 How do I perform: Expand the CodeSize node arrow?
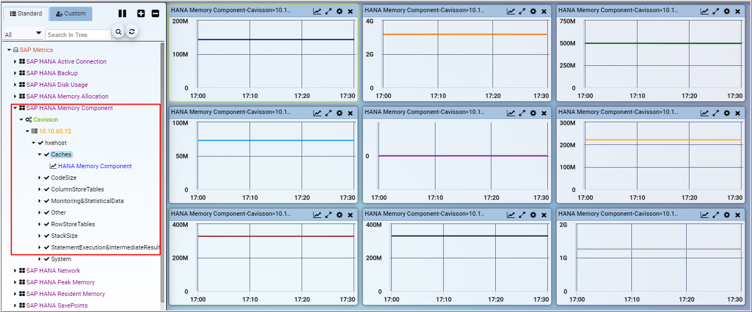pos(40,178)
